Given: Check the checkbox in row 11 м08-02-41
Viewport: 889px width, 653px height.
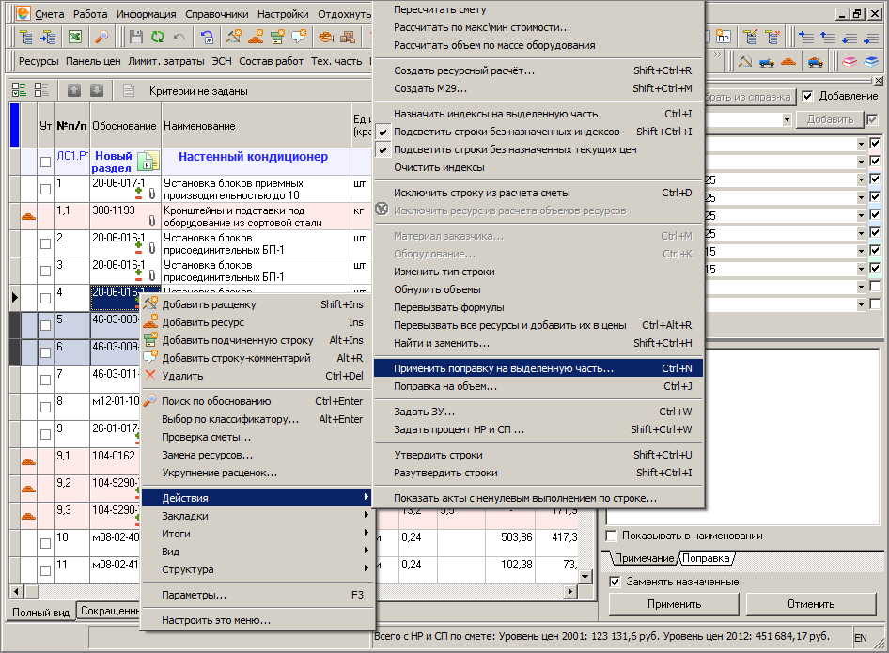Looking at the screenshot, I should pos(45,570).
